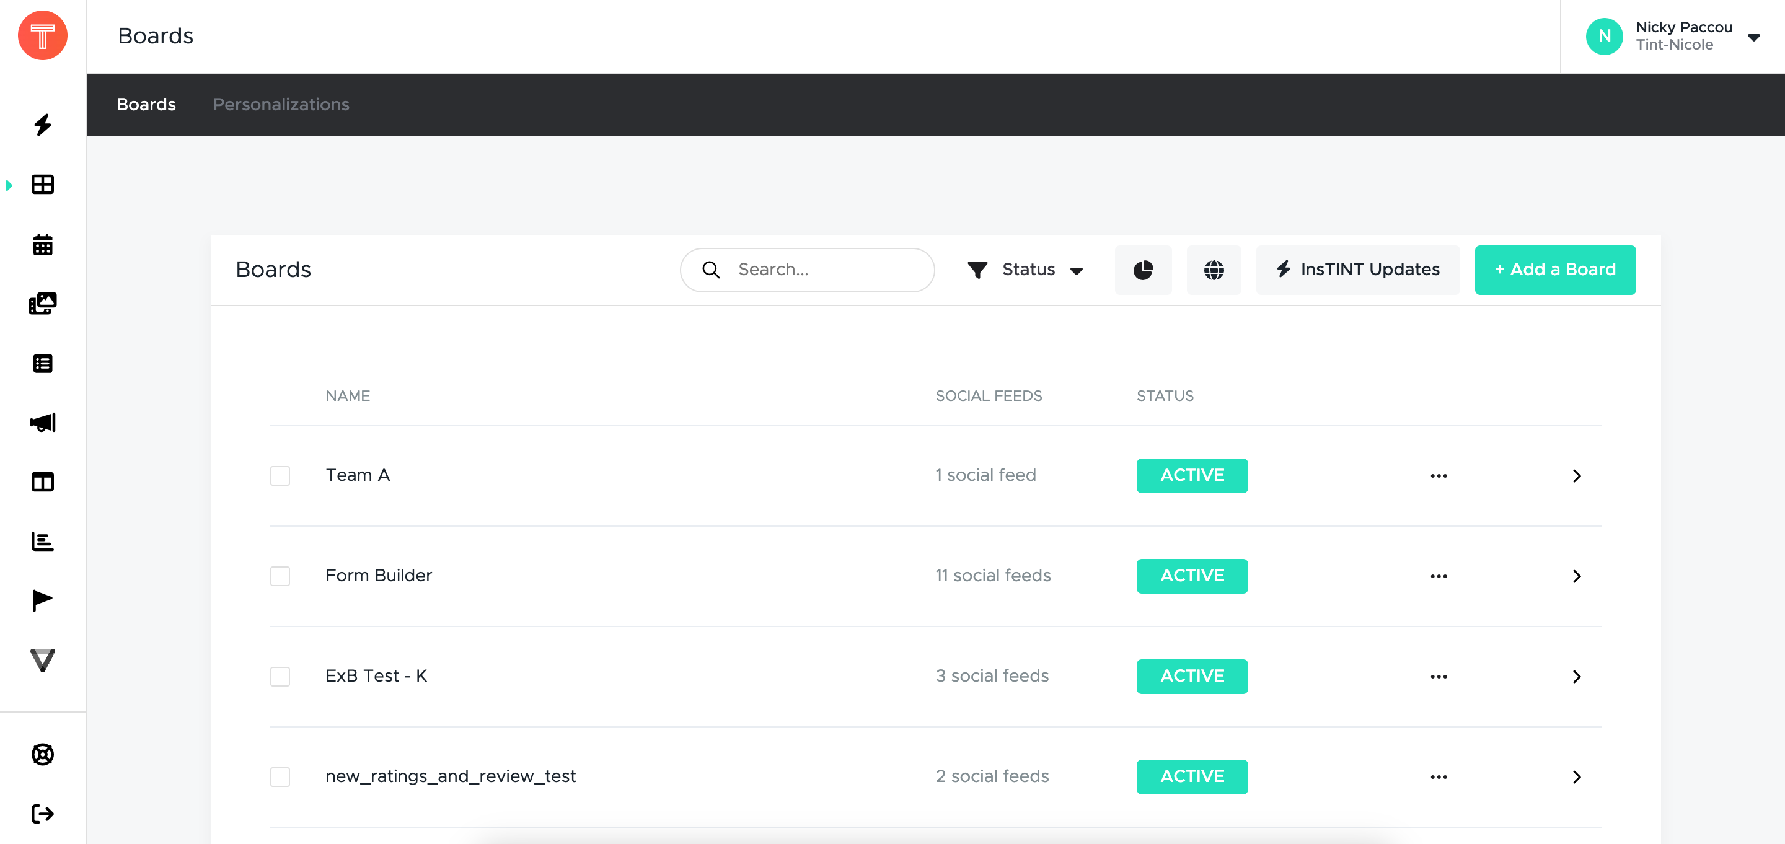This screenshot has height=844, width=1785.
Task: Open the flag sidebar icon
Action: click(x=43, y=600)
